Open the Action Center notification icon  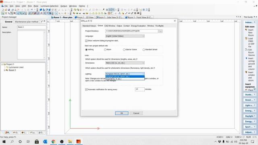coord(253,141)
